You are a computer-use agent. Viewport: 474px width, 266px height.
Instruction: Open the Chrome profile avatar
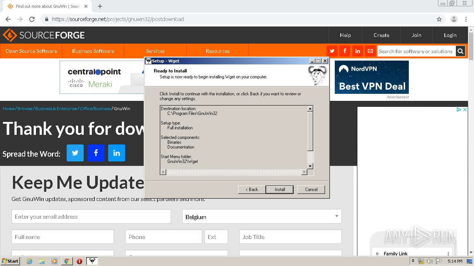[454, 19]
